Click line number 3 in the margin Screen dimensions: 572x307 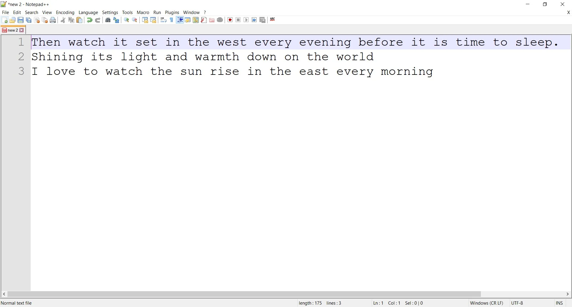pyautogui.click(x=21, y=71)
